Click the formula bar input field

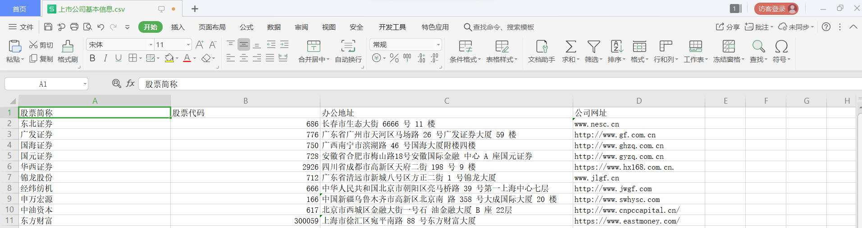[500, 84]
